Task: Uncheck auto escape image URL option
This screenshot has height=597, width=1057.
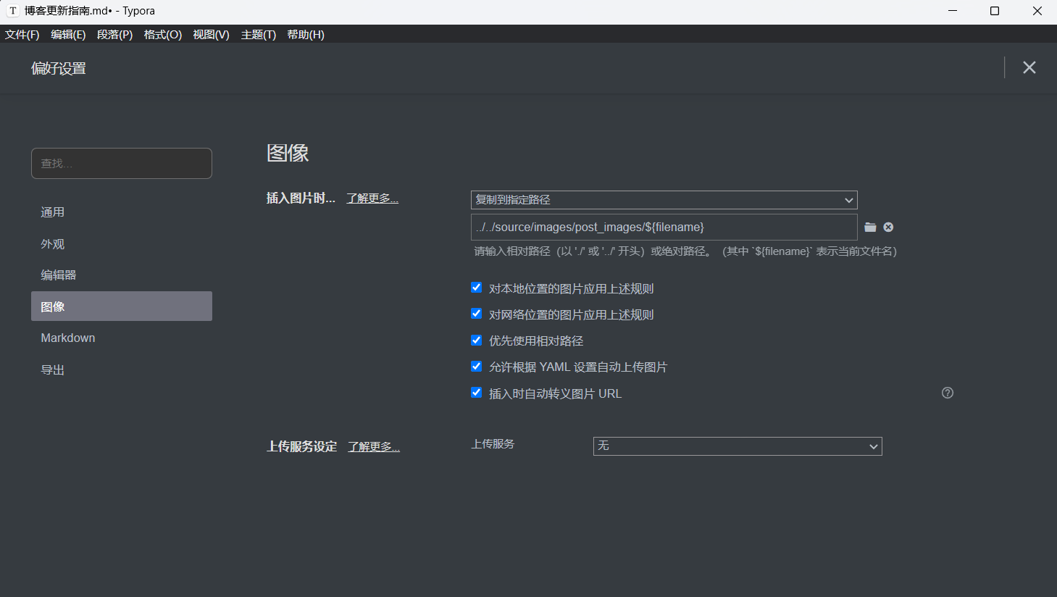Action: click(476, 393)
